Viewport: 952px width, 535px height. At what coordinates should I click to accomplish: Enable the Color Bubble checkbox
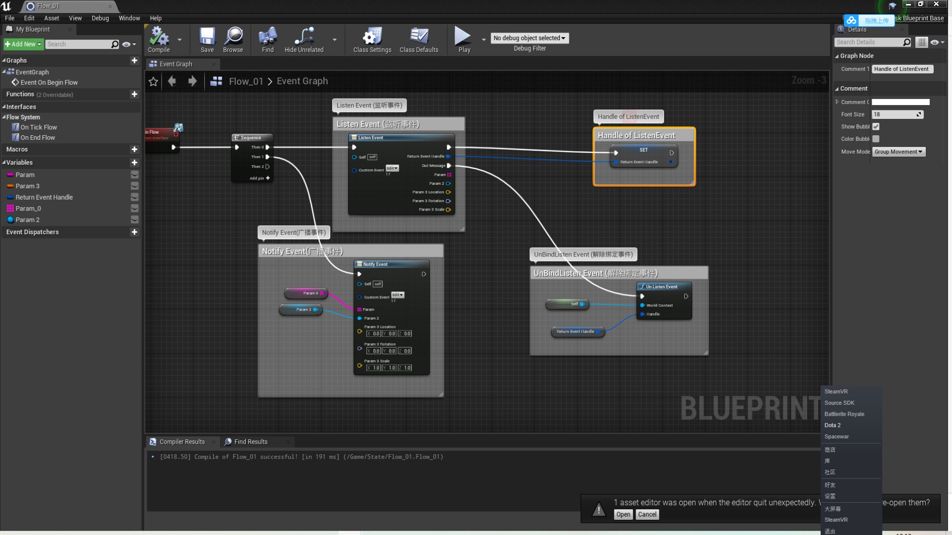[x=876, y=139]
